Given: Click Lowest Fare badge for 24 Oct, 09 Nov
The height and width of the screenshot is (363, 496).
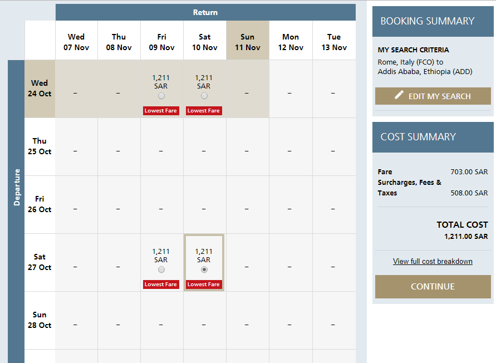Looking at the screenshot, I should pyautogui.click(x=161, y=111).
